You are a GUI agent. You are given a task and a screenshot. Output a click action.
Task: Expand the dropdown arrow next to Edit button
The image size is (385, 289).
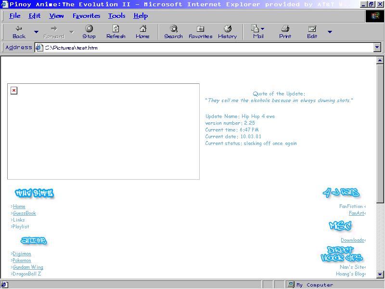coord(330,32)
